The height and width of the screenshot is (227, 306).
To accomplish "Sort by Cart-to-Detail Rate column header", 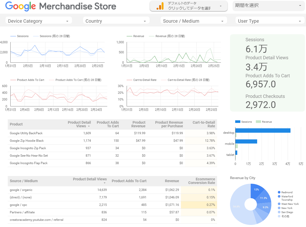I will pos(204,124).
